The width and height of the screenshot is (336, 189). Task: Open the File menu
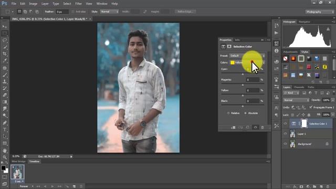pyautogui.click(x=14, y=4)
